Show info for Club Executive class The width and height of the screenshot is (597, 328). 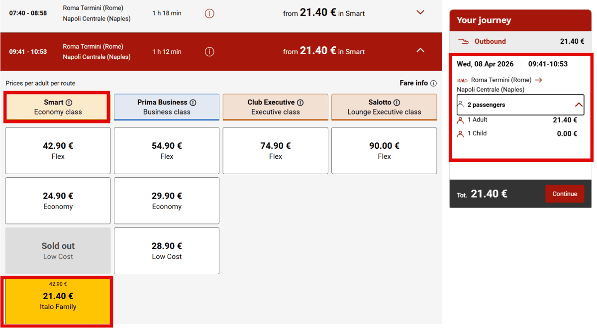pos(300,103)
